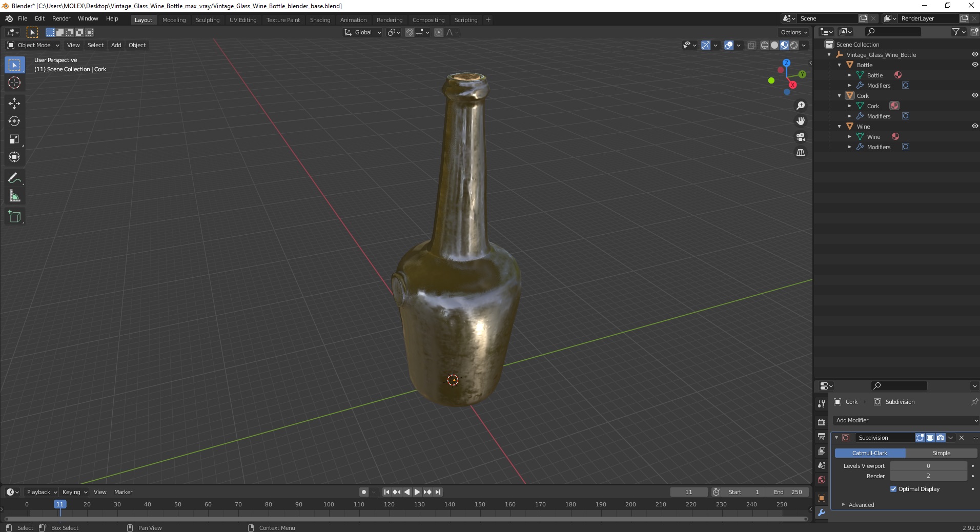Collapse the Subdivision modifier panel
Image resolution: width=980 pixels, height=532 pixels.
836,438
